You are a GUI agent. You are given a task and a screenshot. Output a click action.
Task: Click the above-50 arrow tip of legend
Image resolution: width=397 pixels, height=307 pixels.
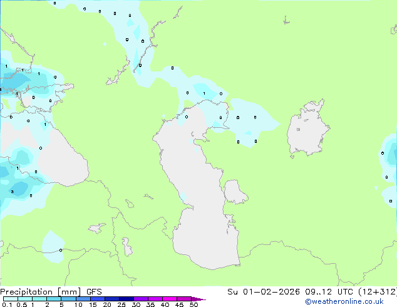[x=198, y=299]
